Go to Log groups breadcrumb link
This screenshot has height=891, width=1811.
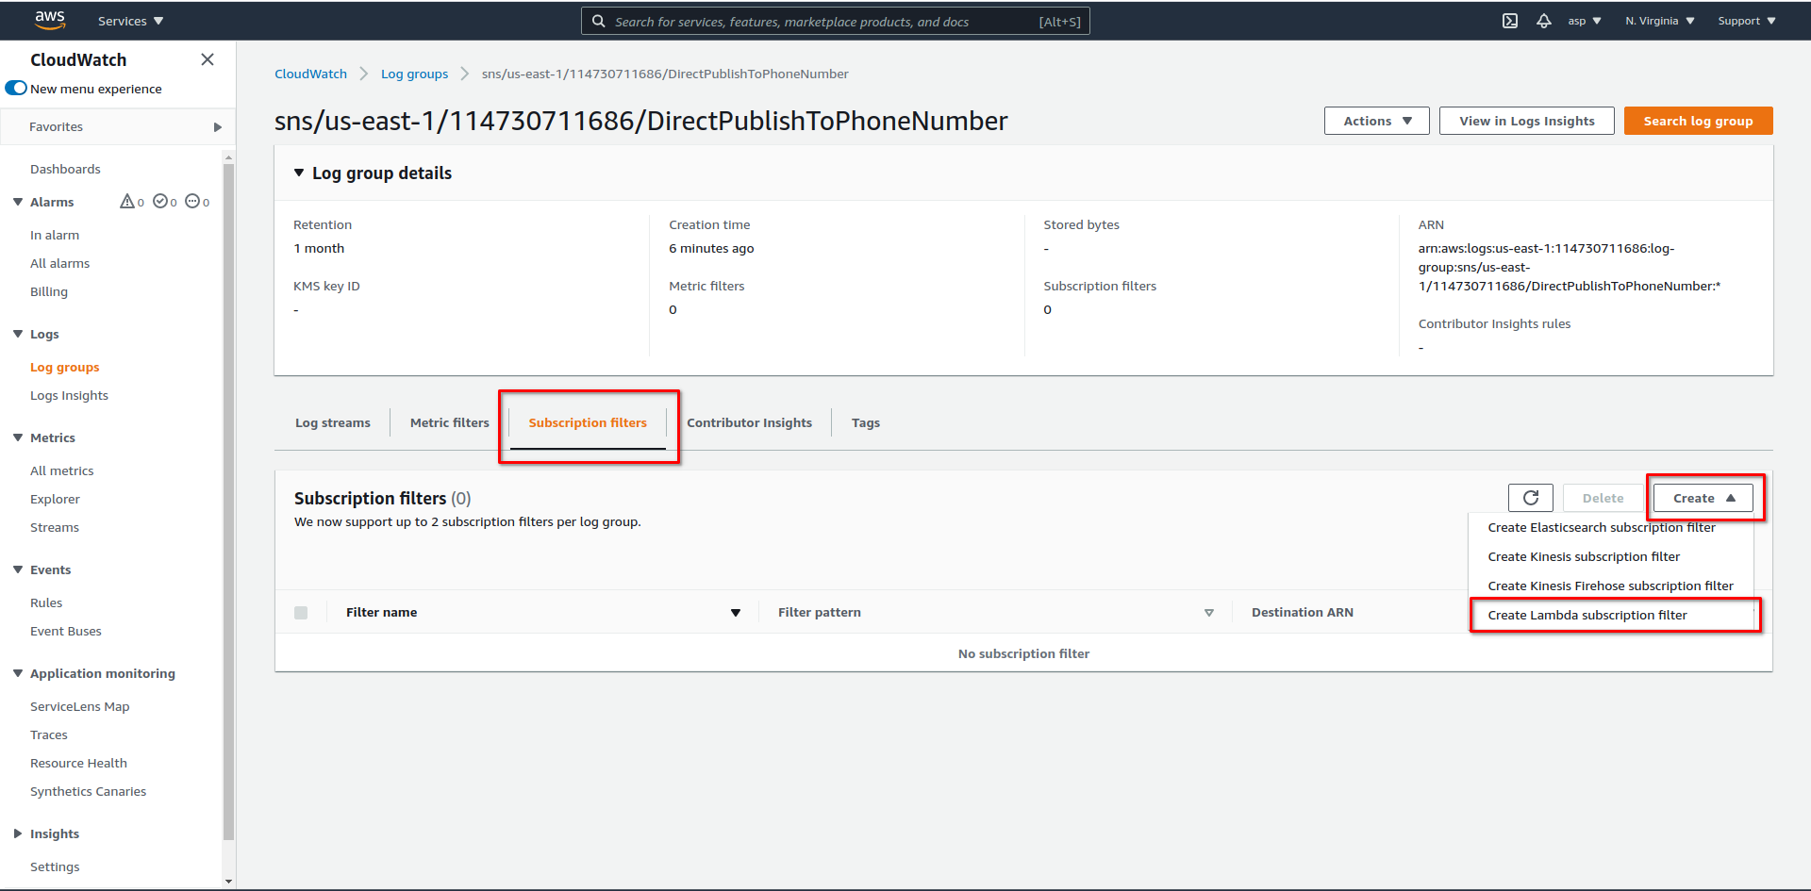(414, 74)
